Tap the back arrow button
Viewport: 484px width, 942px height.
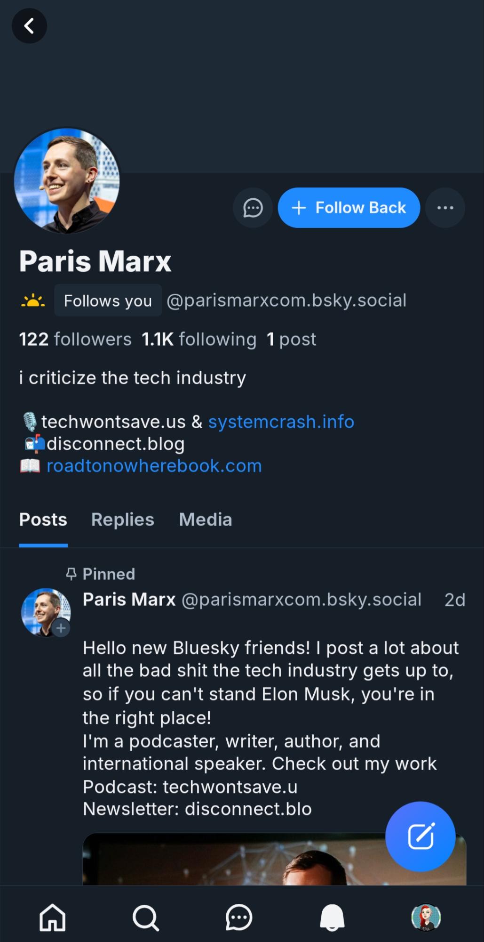[x=29, y=26]
